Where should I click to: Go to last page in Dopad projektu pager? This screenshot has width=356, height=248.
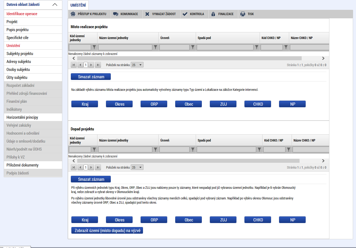click(x=98, y=167)
